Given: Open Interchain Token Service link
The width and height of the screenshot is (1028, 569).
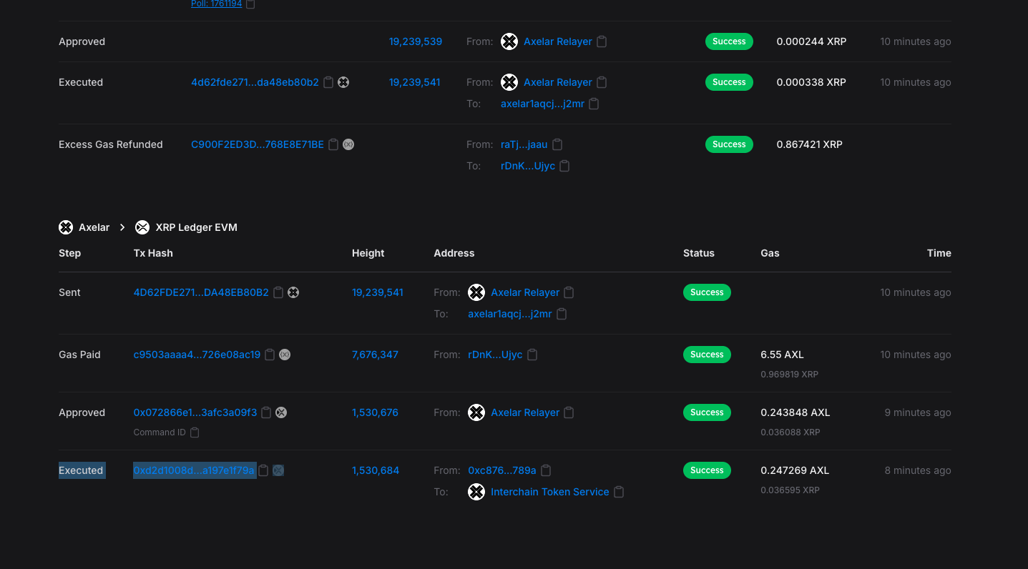Looking at the screenshot, I should click(x=550, y=492).
